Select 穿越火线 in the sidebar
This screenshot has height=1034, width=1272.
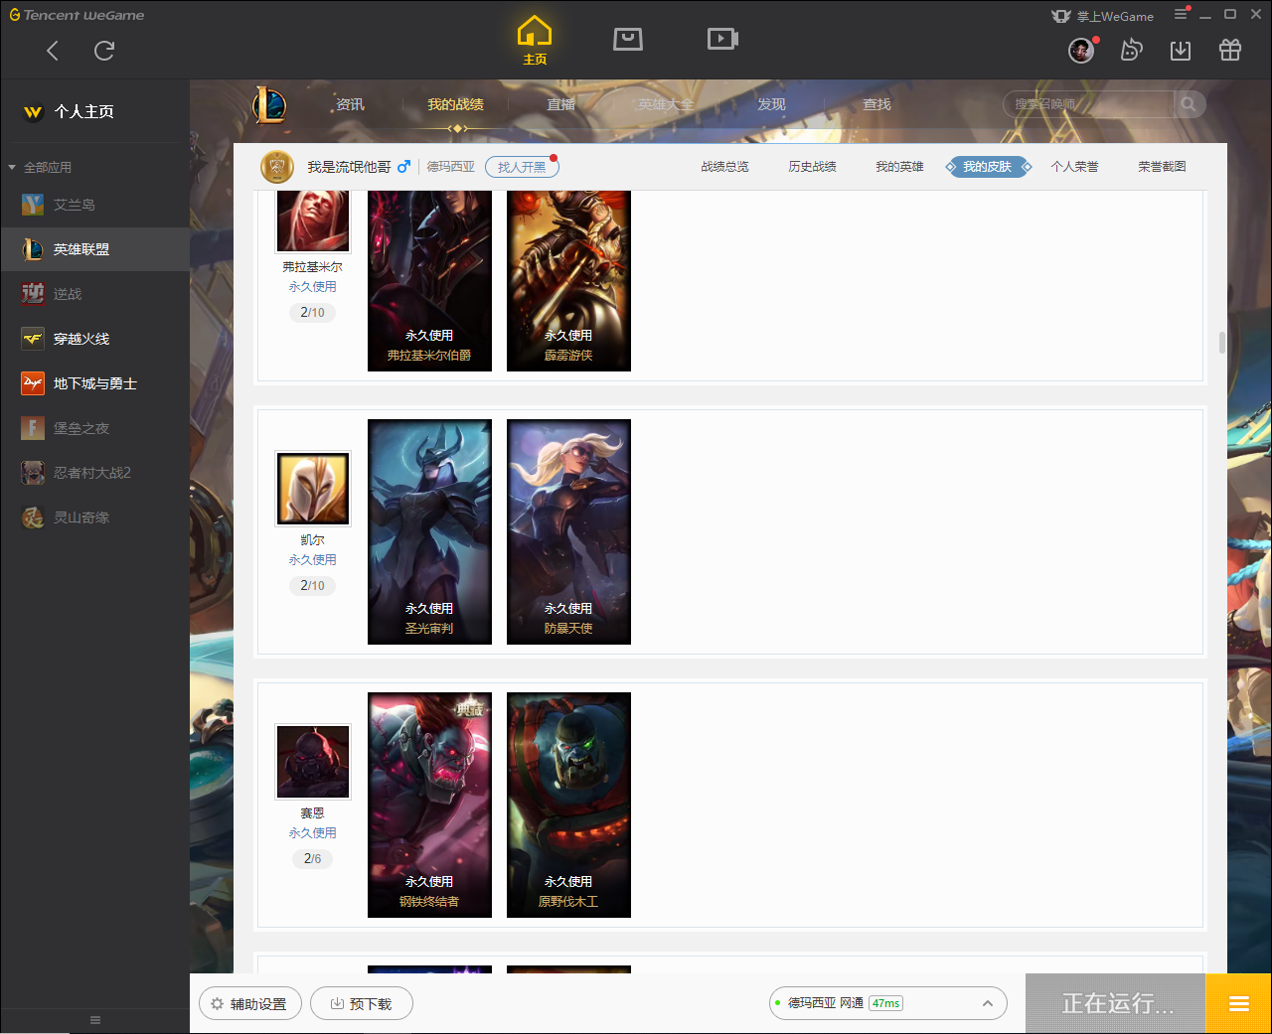pos(94,339)
